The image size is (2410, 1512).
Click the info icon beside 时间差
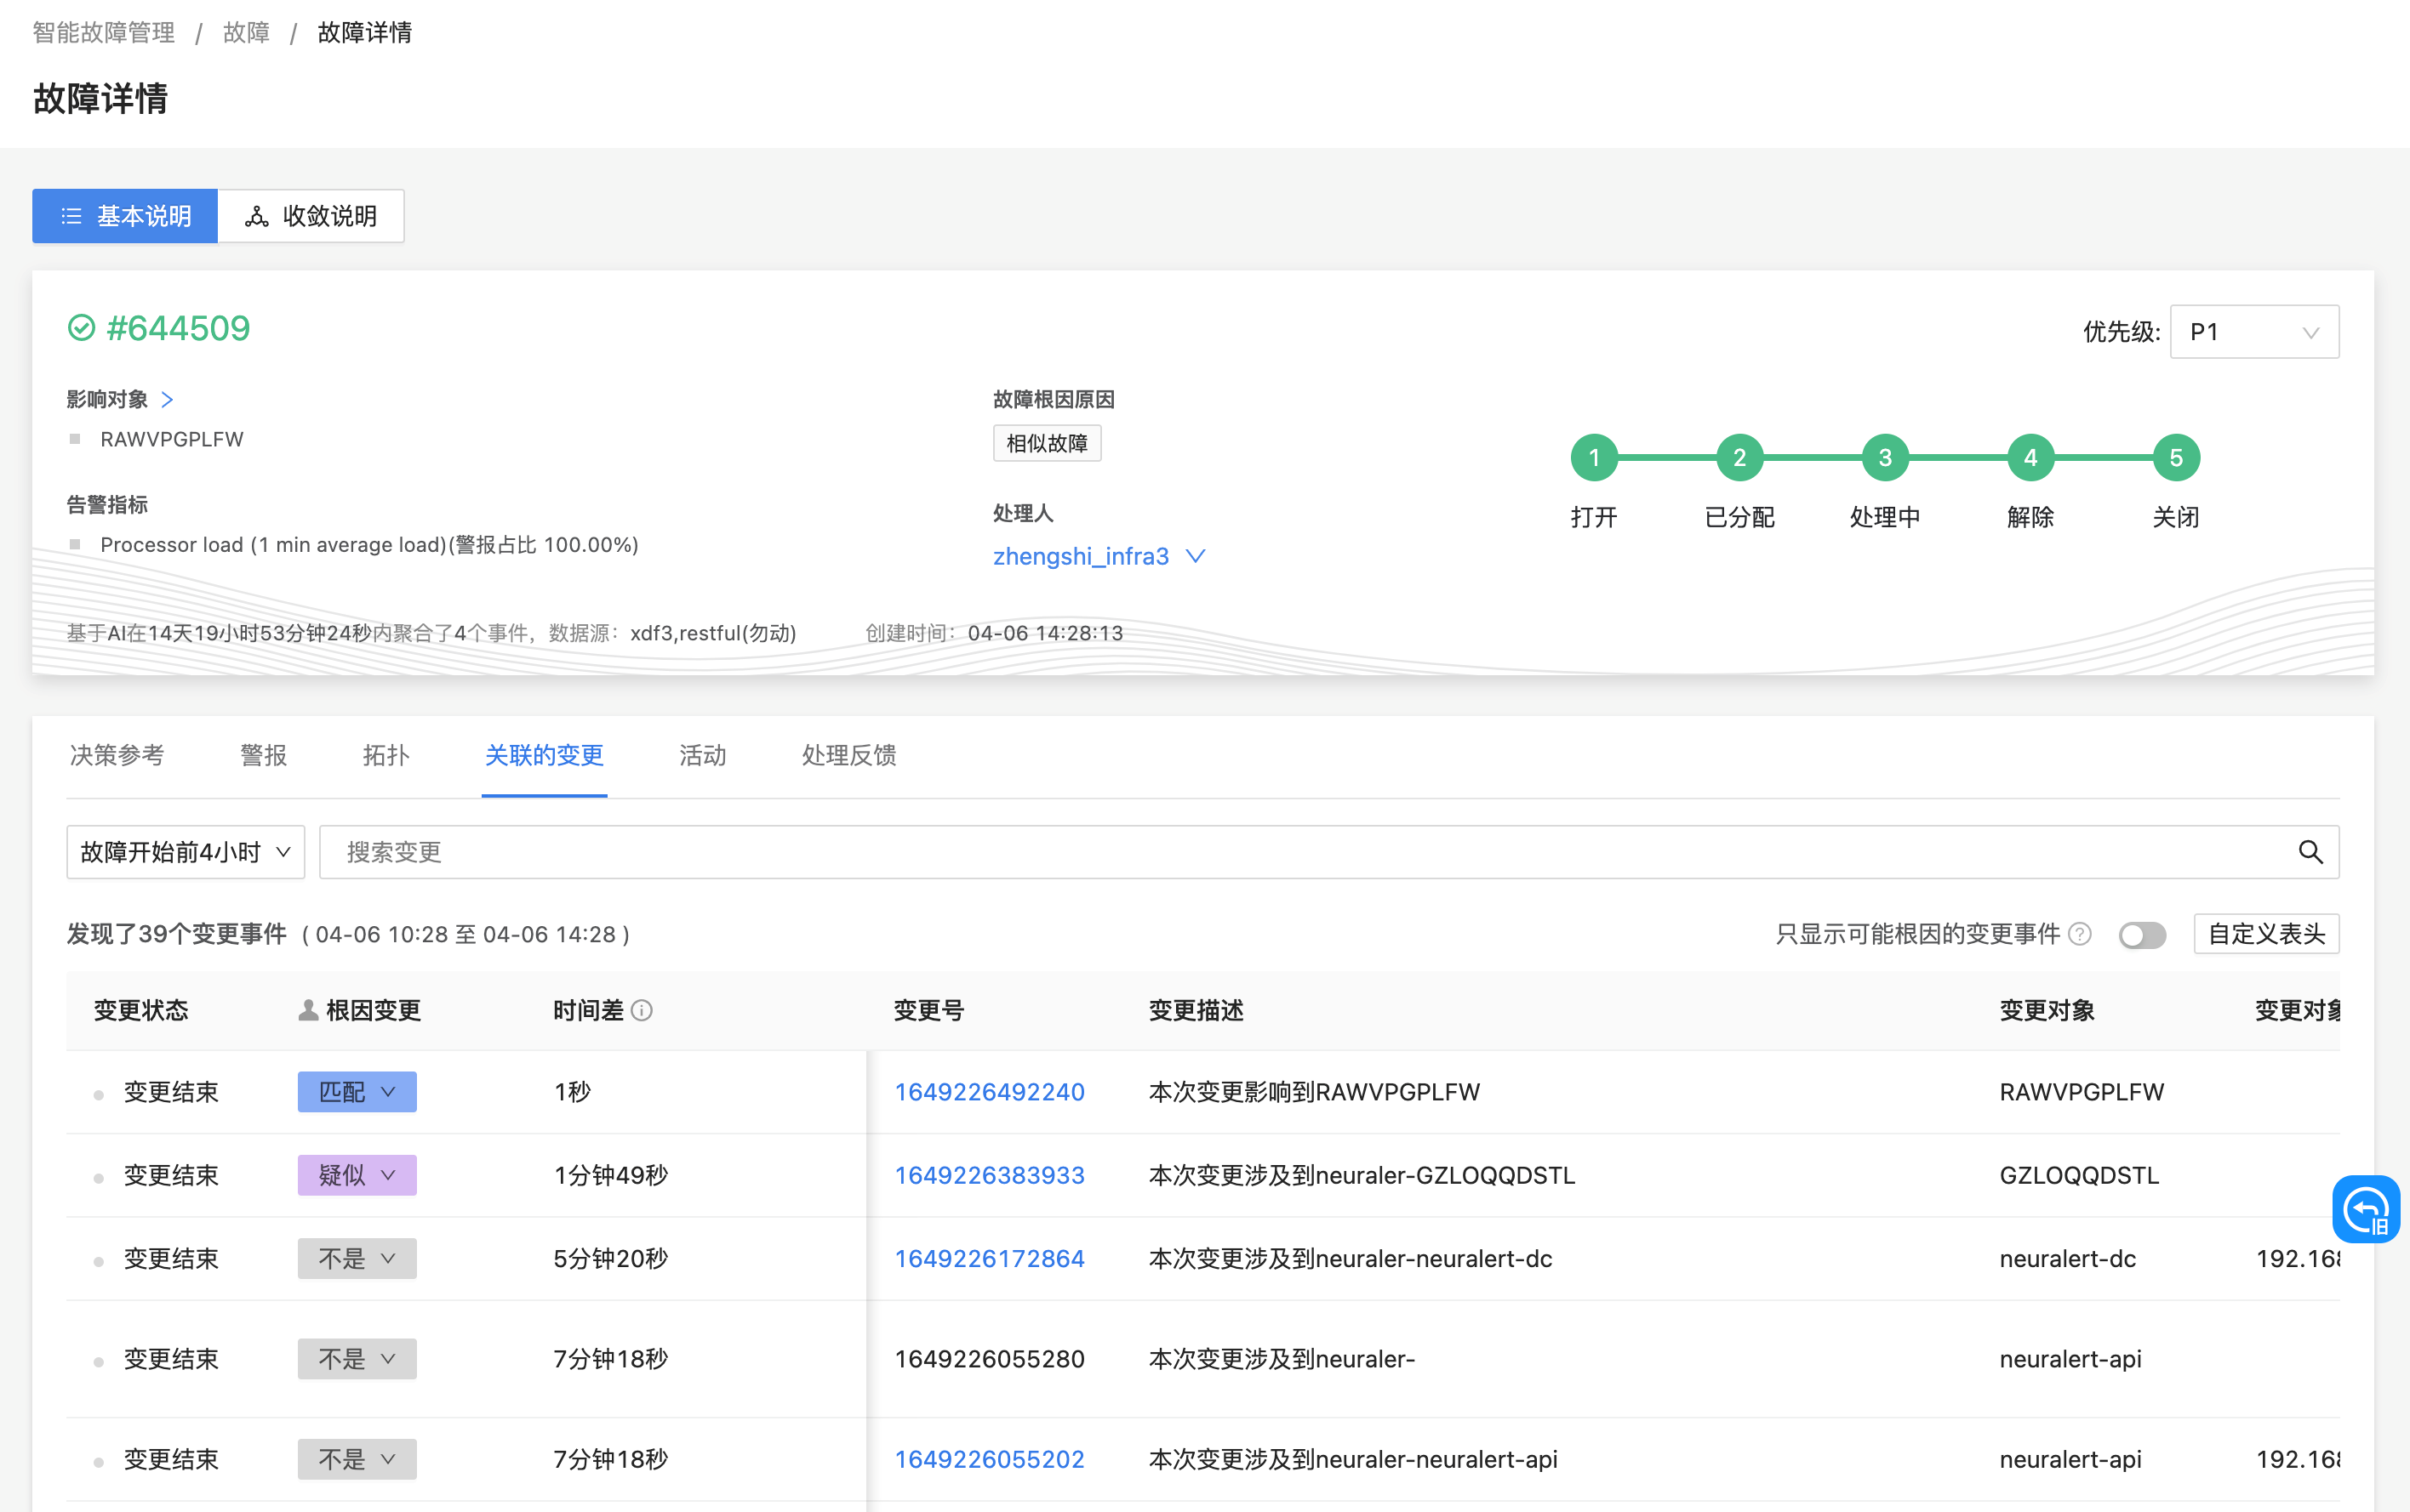[x=642, y=1011]
